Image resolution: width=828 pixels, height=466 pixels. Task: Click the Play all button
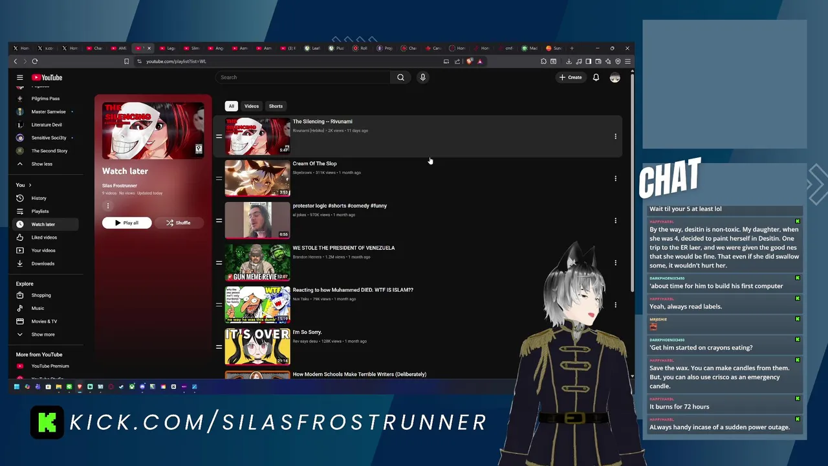click(x=127, y=223)
